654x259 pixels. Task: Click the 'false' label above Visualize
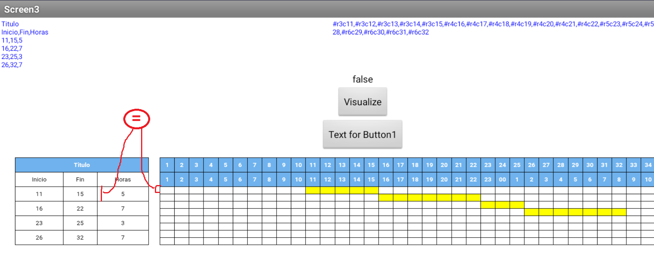coord(362,79)
